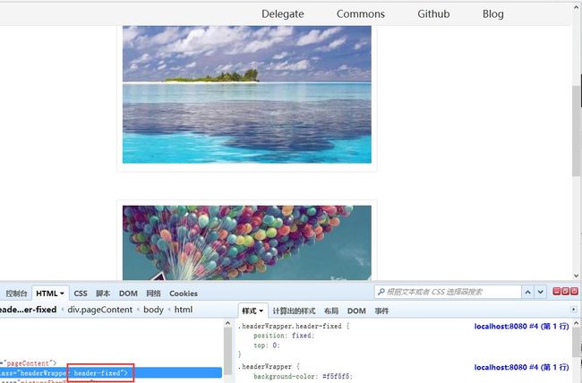
Task: Select the HTML panel tab
Action: pyautogui.click(x=47, y=294)
